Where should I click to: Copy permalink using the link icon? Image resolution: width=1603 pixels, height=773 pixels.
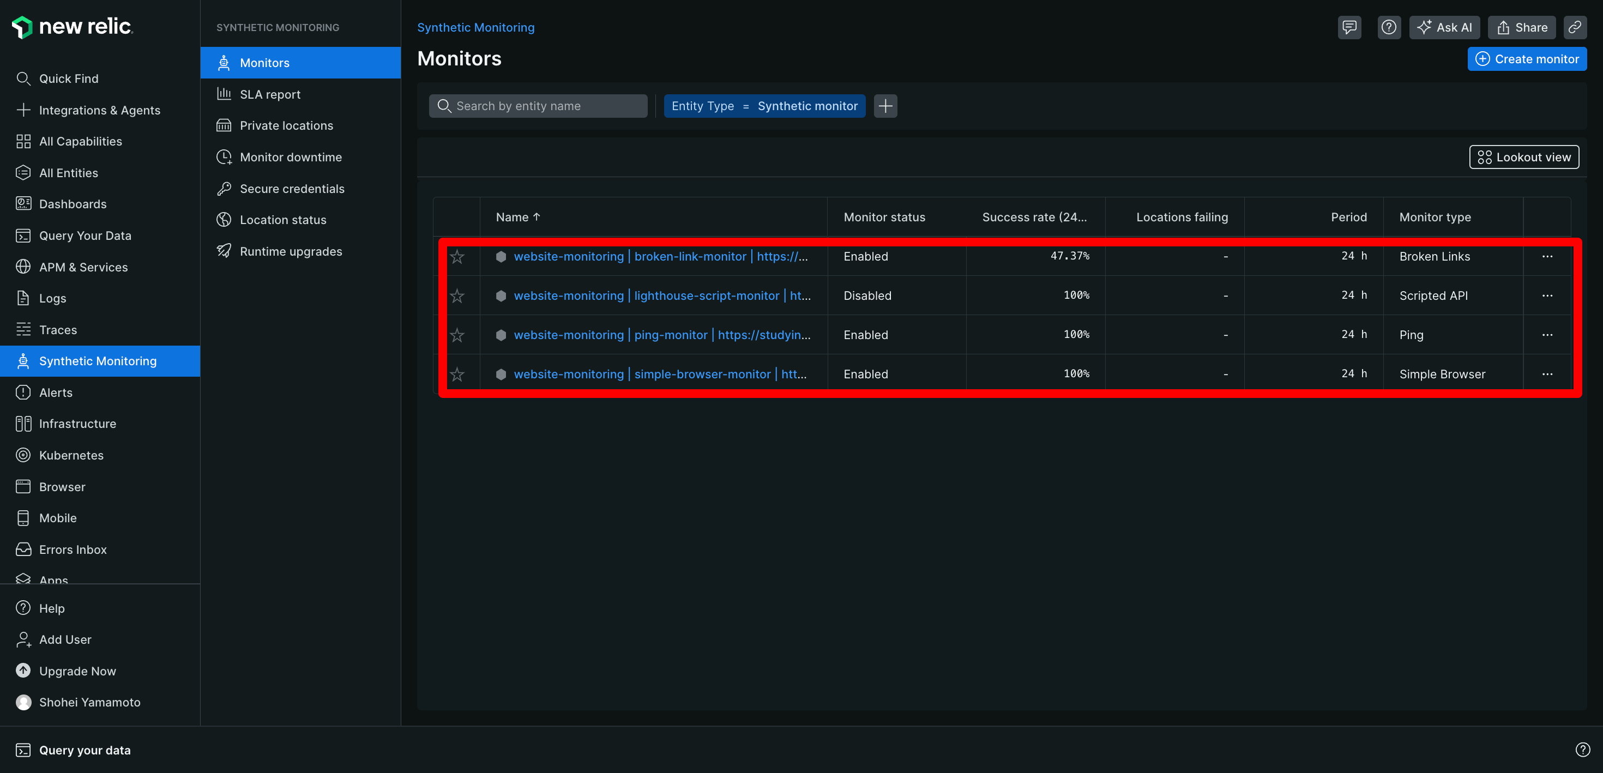coord(1575,27)
